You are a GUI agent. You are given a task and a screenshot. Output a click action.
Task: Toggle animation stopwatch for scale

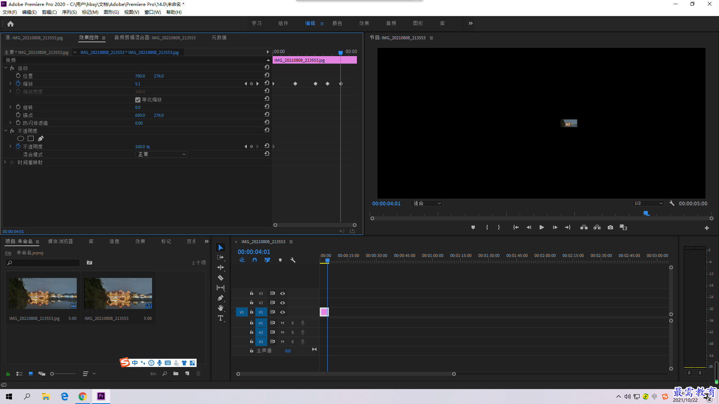(18, 83)
